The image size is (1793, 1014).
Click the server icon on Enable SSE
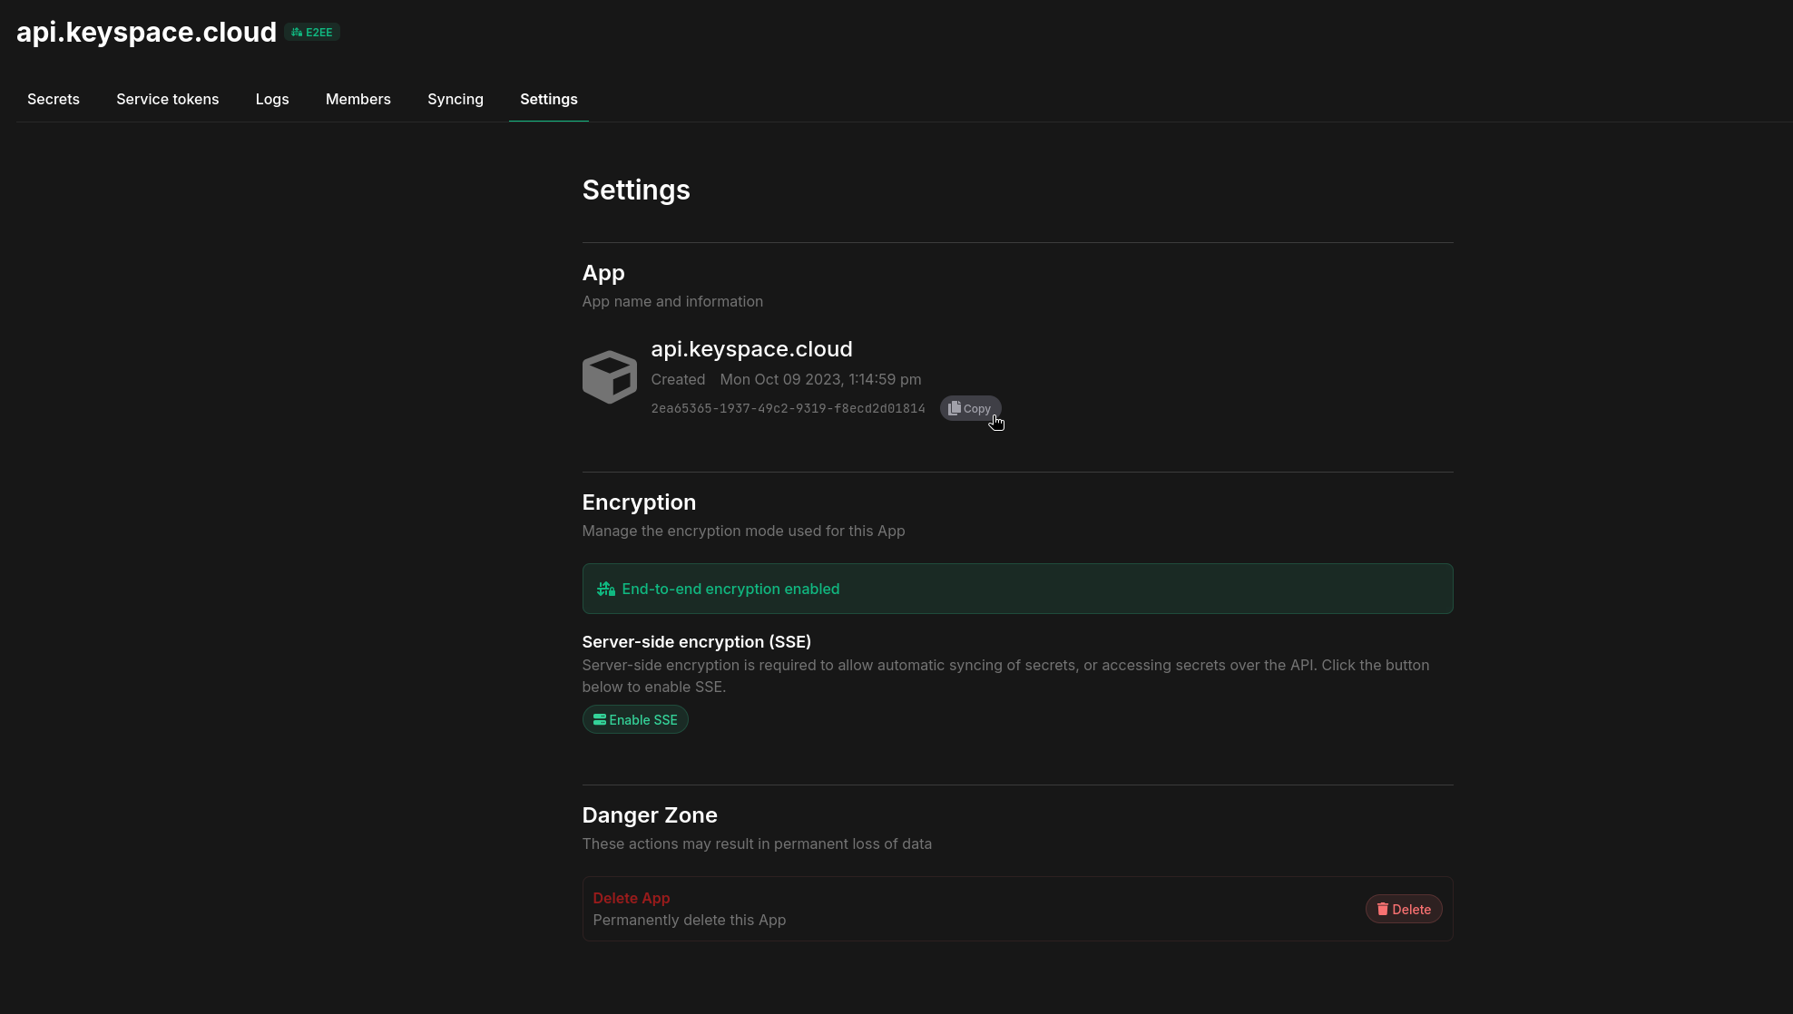click(x=599, y=720)
